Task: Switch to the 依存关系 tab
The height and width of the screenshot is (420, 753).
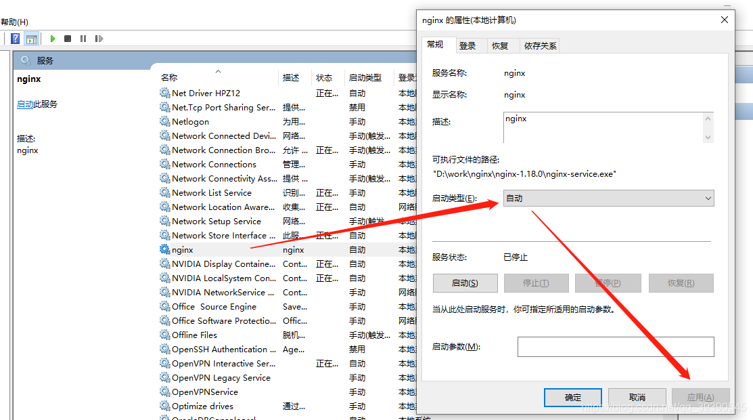Action: (541, 45)
